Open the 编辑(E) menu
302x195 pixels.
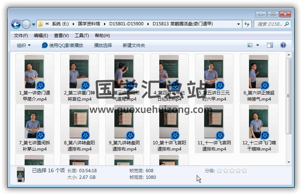(41, 36)
